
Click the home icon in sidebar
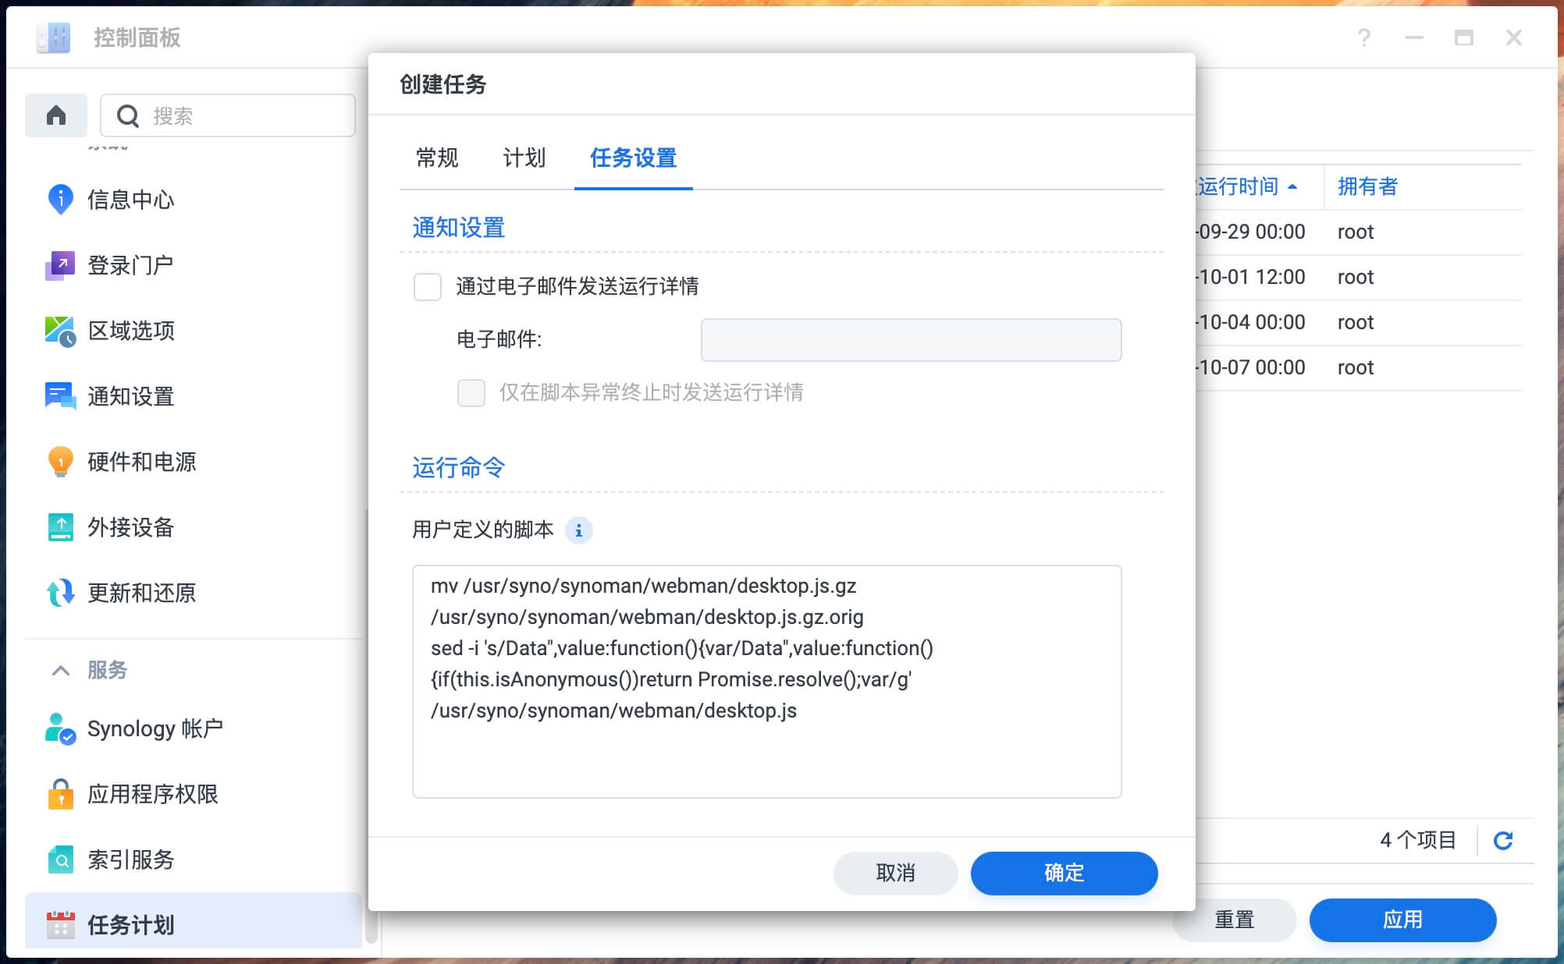click(x=56, y=115)
